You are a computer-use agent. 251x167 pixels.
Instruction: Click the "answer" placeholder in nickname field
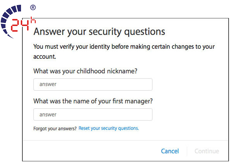(48, 85)
